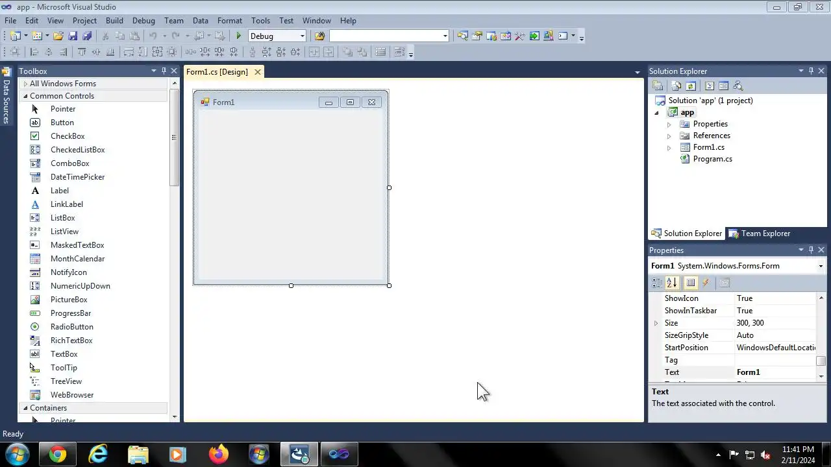Pin the Toolbox panel with auto-hide pin
This screenshot has height=467, width=831.
pos(164,71)
